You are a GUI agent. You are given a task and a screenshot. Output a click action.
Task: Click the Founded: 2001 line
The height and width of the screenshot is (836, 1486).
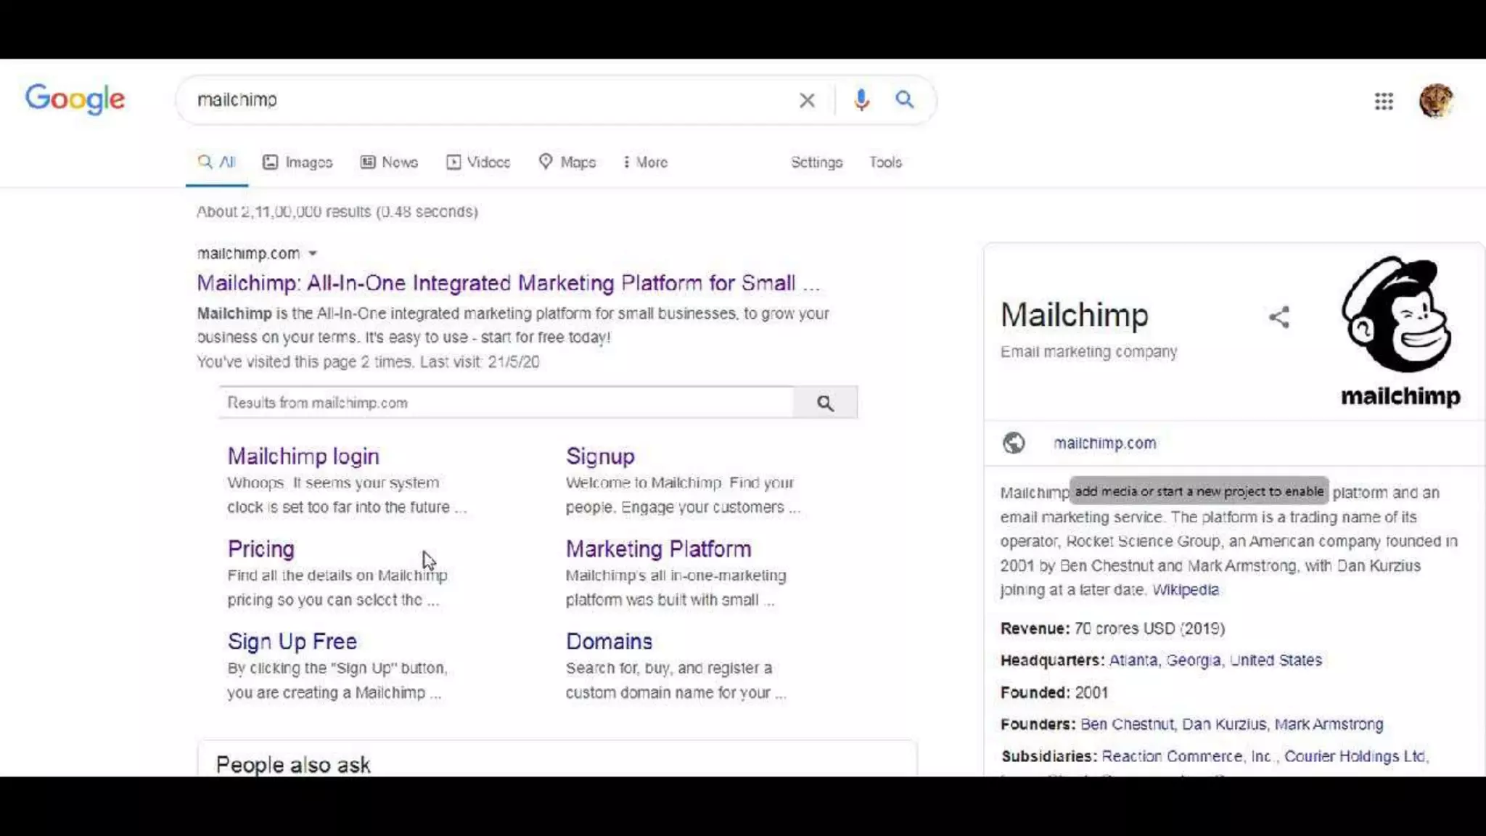point(1054,692)
